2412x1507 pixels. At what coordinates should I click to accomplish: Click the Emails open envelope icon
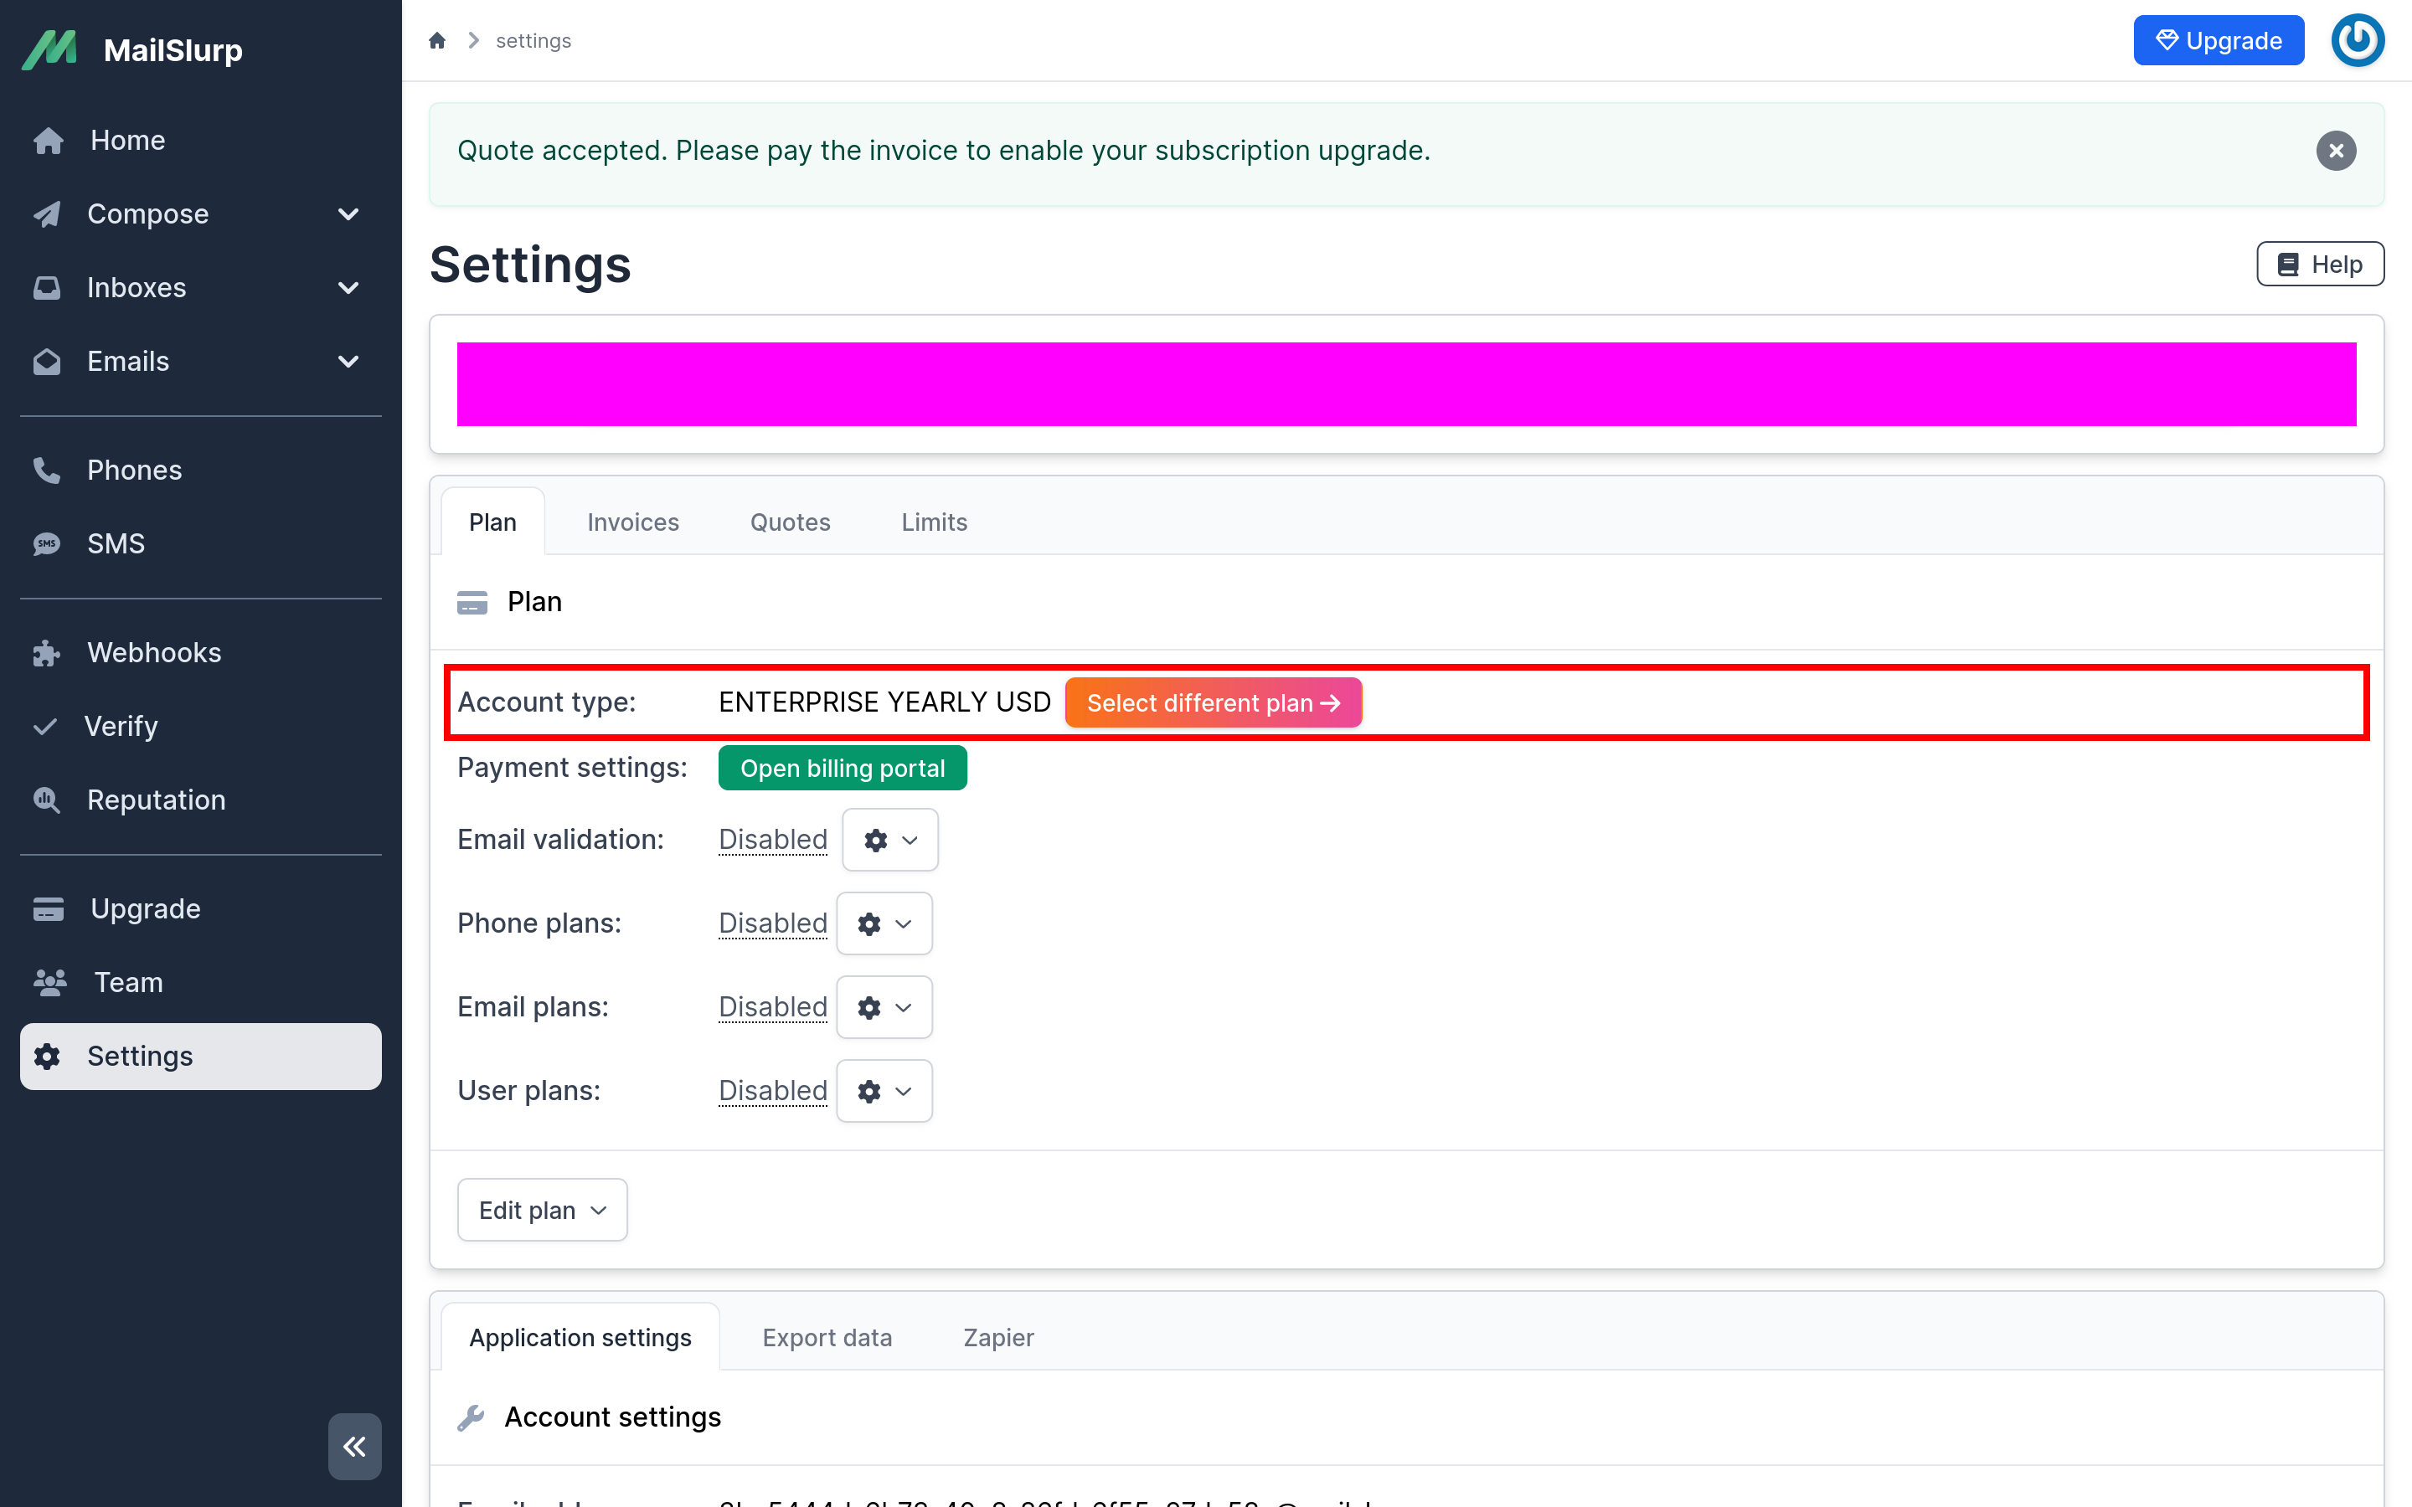click(x=47, y=362)
